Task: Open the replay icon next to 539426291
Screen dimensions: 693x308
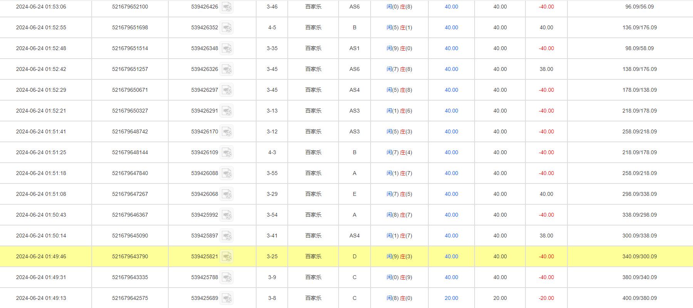Action: pos(227,111)
